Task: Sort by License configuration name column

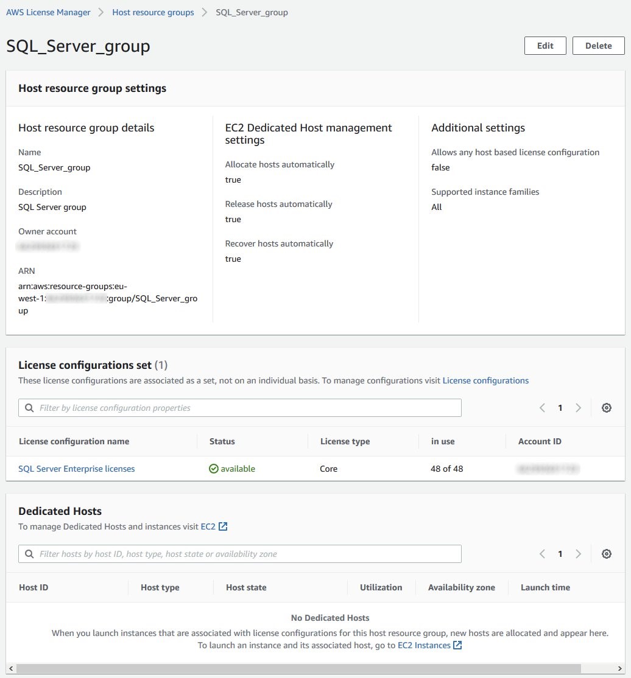Action: point(74,441)
